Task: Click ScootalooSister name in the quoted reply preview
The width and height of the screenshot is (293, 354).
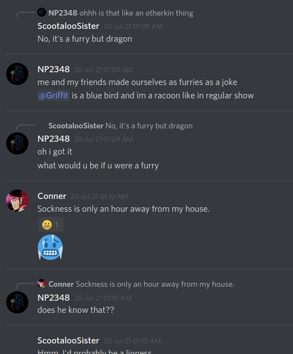Action: (76, 126)
